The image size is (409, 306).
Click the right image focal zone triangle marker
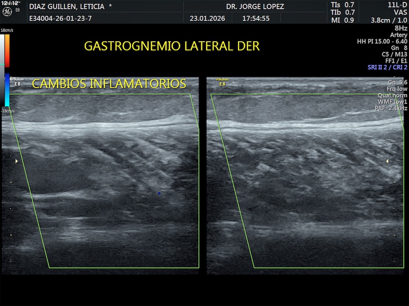(x=387, y=161)
